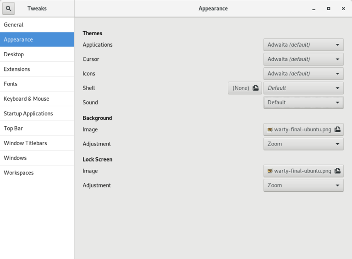The image size is (352, 259).
Task: Click the Background image file-open icon
Action: pos(337,129)
